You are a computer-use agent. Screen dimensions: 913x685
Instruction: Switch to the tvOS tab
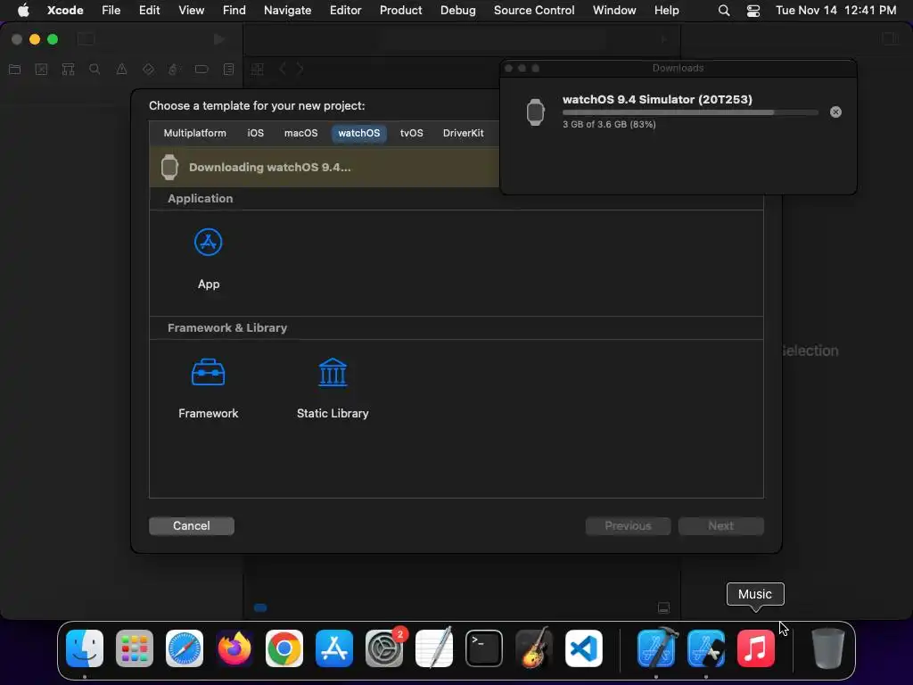pos(411,133)
